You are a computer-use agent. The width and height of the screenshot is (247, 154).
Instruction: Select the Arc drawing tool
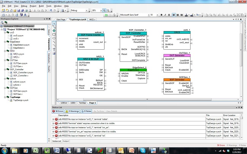pyautogui.click(x=54, y=46)
